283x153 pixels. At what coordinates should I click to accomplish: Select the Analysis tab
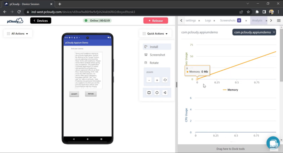(257, 20)
